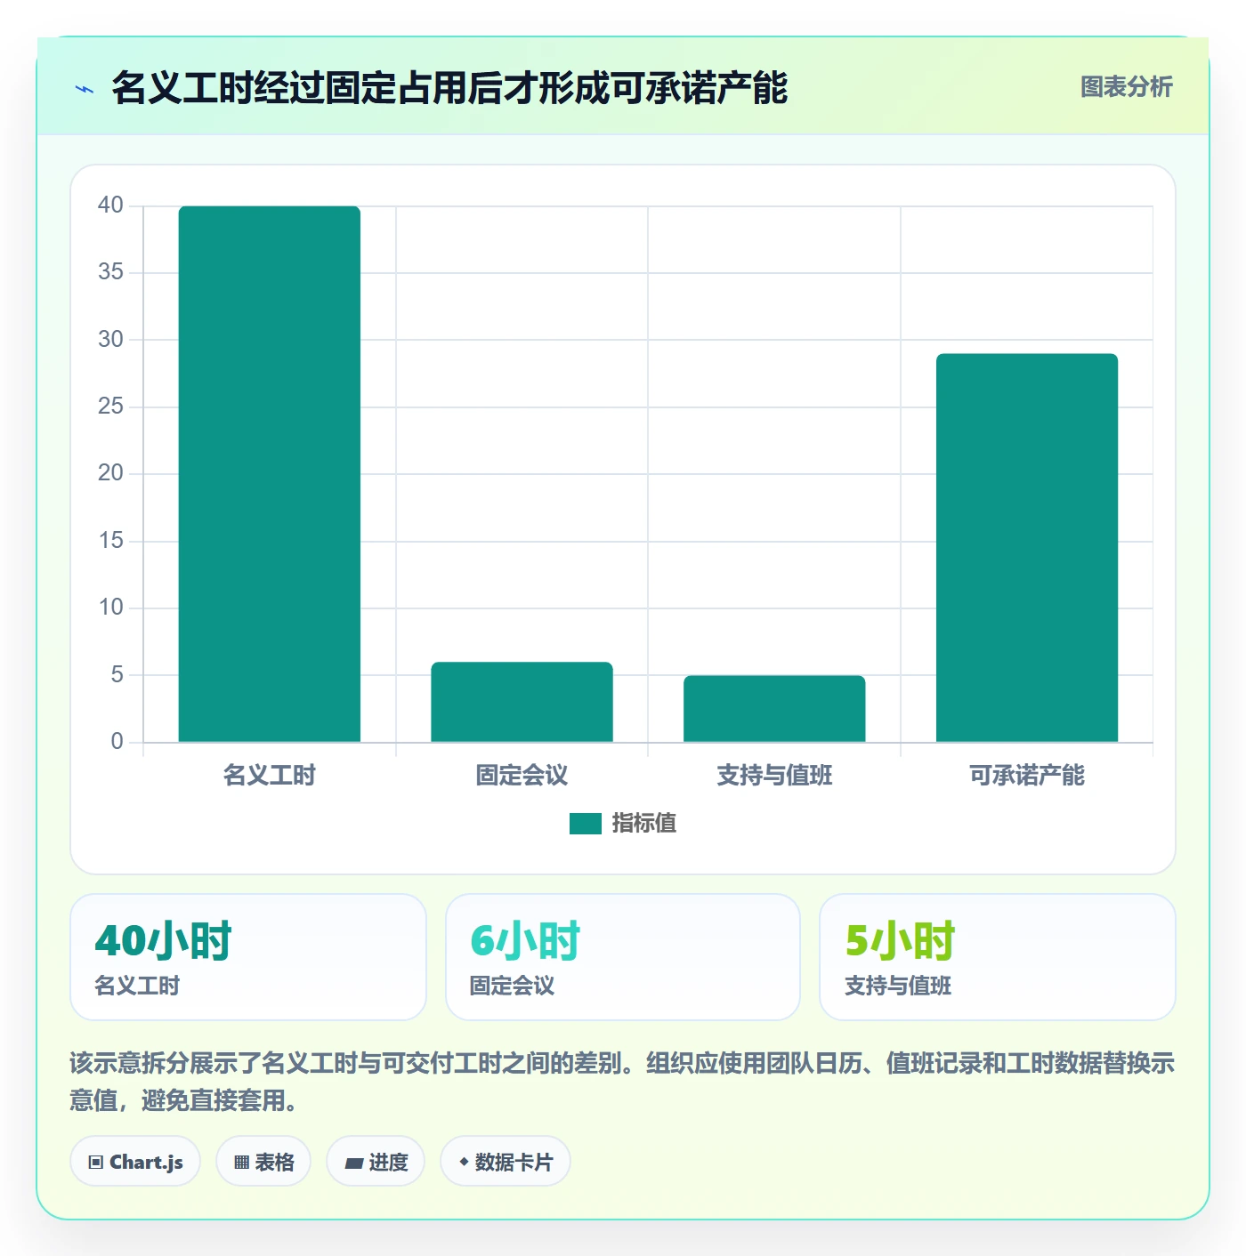Click the lightning bolt icon beside the title
Viewport: 1246px width, 1256px height.
point(85,89)
